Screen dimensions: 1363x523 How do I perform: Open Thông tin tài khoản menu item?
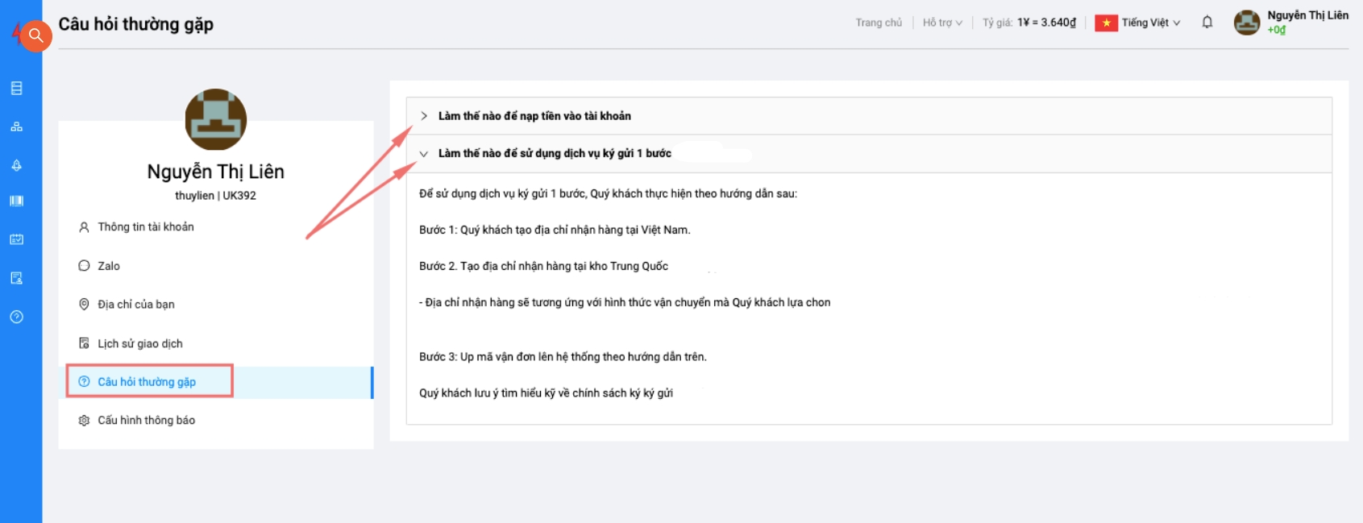[x=145, y=227]
